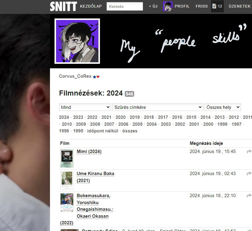Click the large anime profile picture
Screen dimensions: 252x231
click(x=77, y=41)
